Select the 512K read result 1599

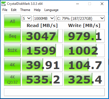pyautogui.click(x=42, y=50)
